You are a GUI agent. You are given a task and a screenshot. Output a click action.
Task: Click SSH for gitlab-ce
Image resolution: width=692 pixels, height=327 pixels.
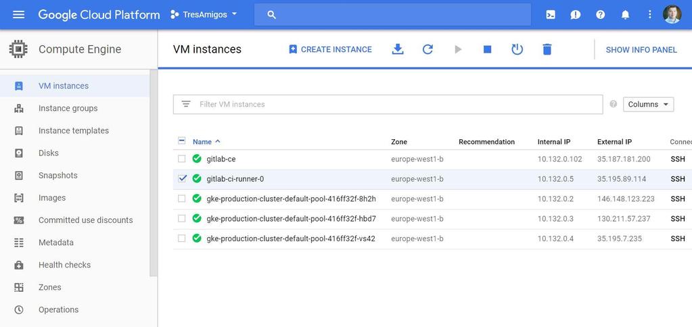[677, 159]
